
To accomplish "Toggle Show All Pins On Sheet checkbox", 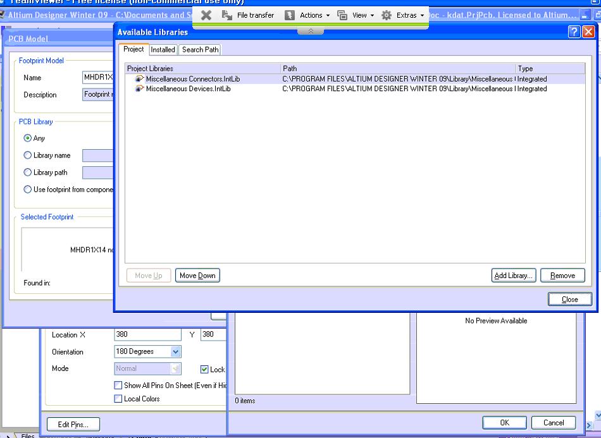I will pos(118,386).
